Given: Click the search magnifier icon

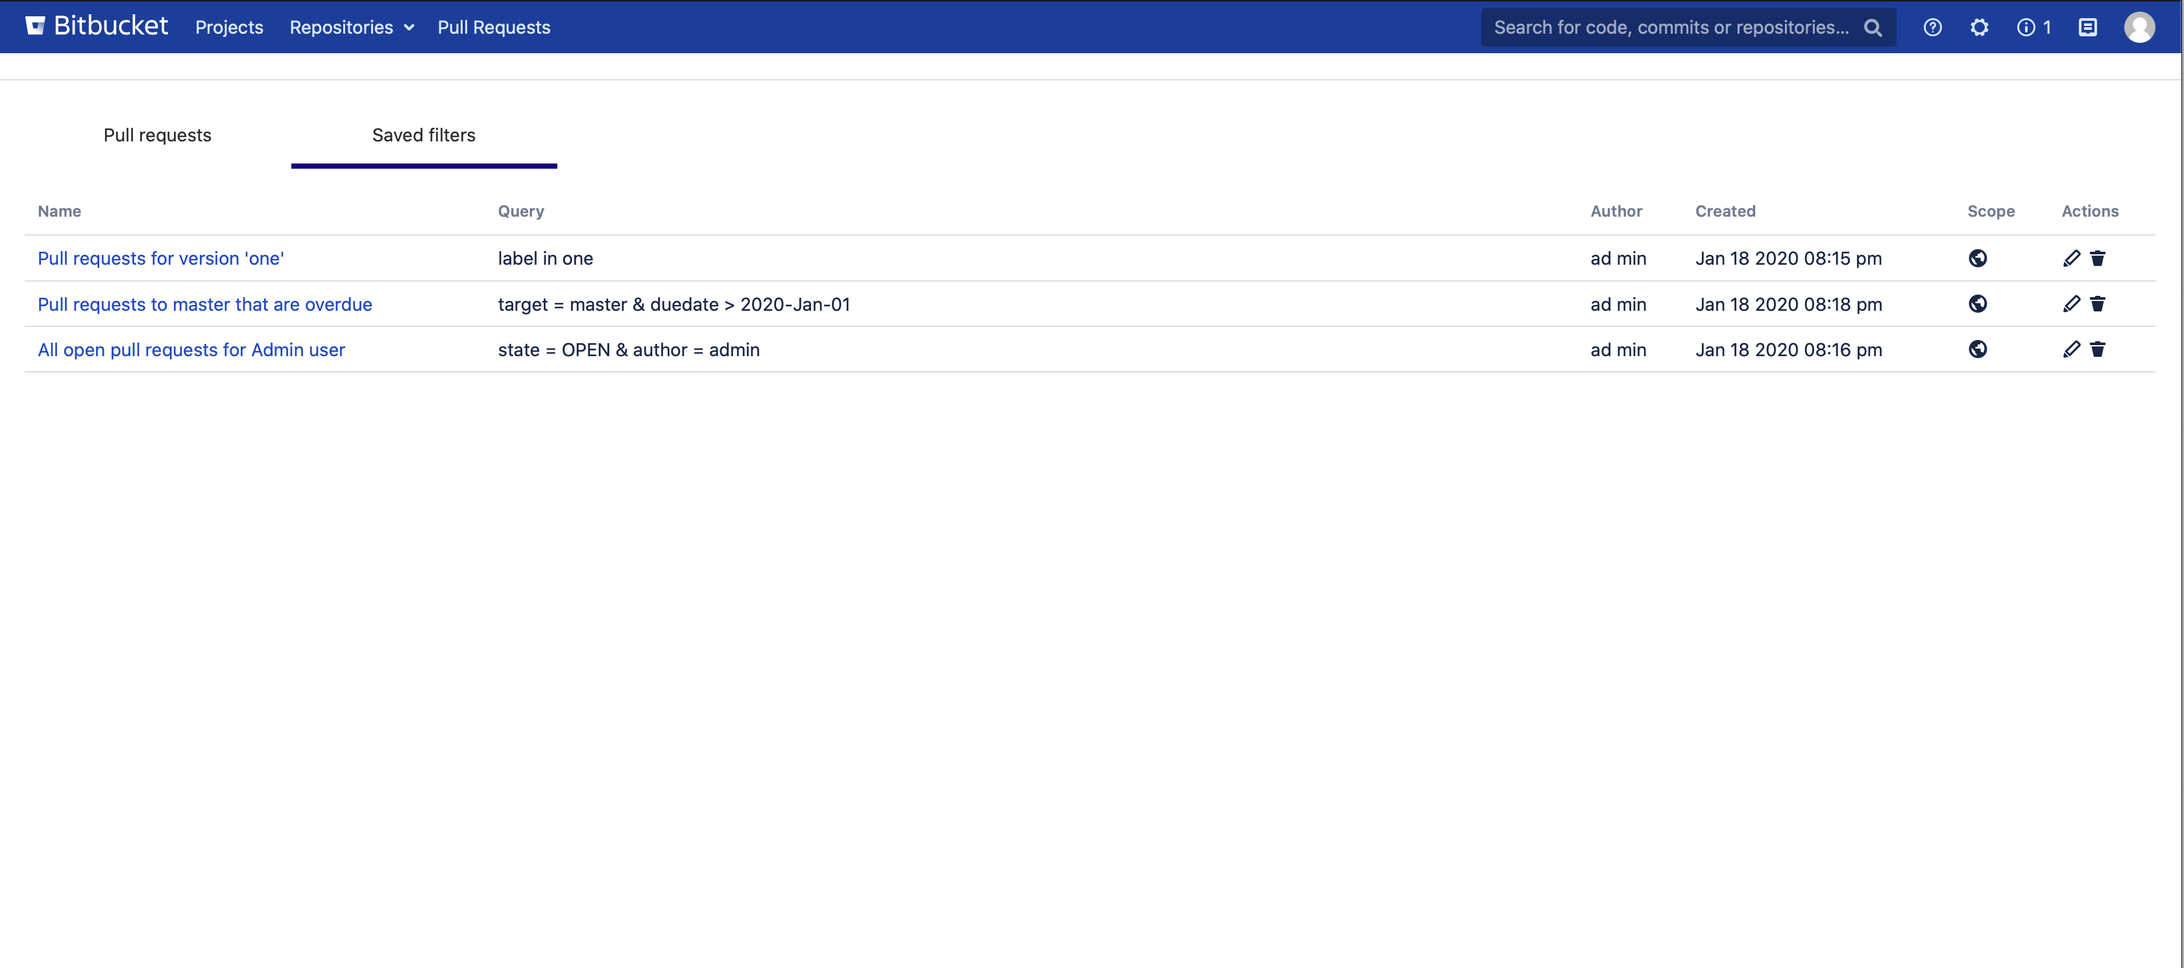Looking at the screenshot, I should tap(1873, 28).
